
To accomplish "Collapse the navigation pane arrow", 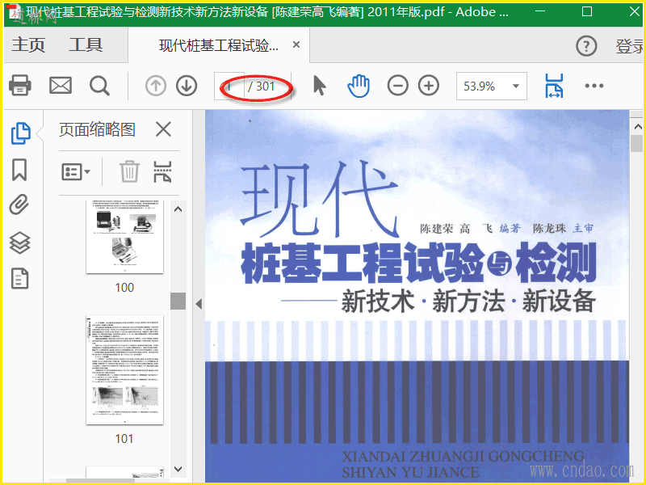I will tap(199, 305).
